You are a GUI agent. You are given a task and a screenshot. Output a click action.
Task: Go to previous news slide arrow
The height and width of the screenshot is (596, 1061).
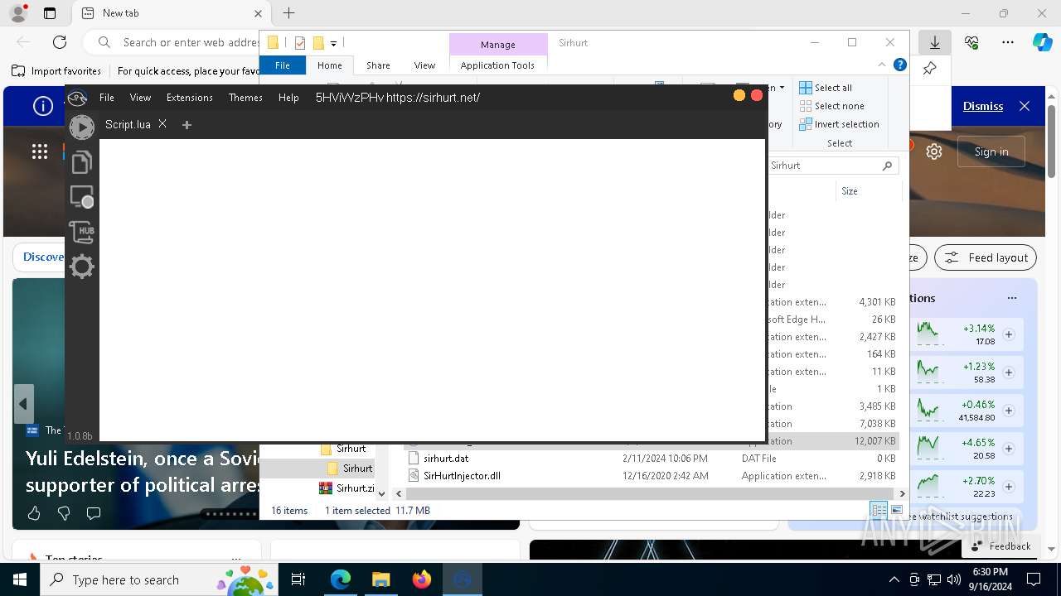pyautogui.click(x=23, y=404)
